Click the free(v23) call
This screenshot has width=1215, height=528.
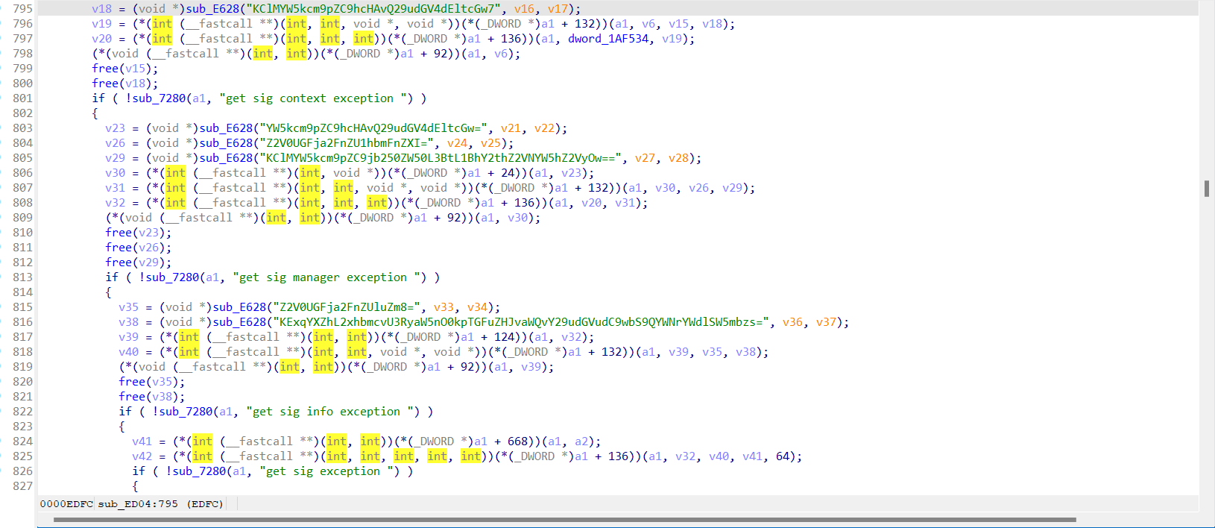(x=138, y=233)
